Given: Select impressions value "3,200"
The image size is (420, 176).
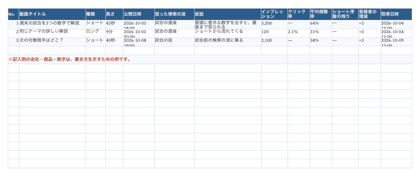Looking at the screenshot, I should tap(274, 25).
